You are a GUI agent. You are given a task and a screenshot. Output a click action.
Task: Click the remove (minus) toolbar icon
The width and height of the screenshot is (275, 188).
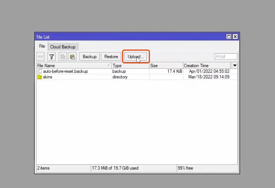pyautogui.click(x=40, y=57)
